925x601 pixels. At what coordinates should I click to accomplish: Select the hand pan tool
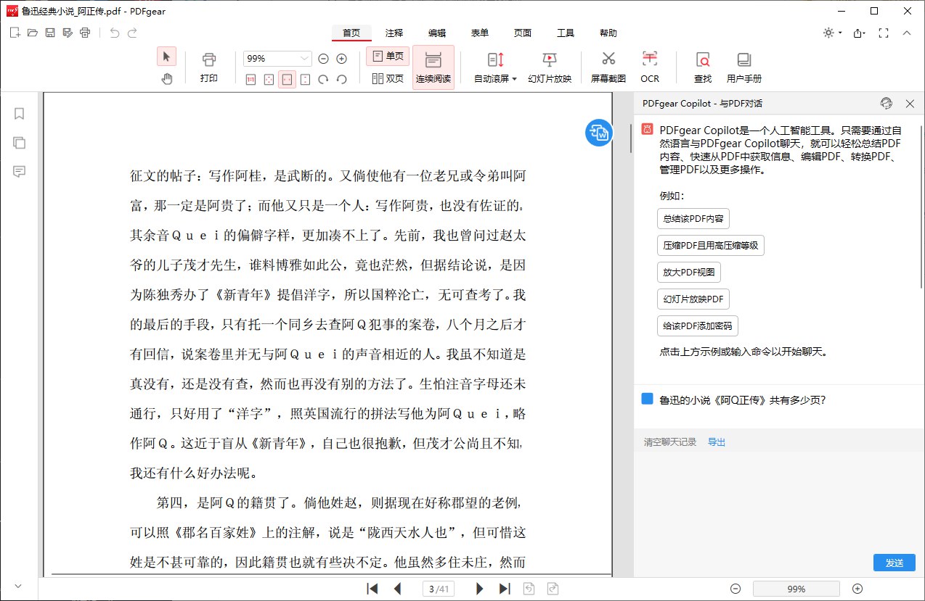click(167, 79)
